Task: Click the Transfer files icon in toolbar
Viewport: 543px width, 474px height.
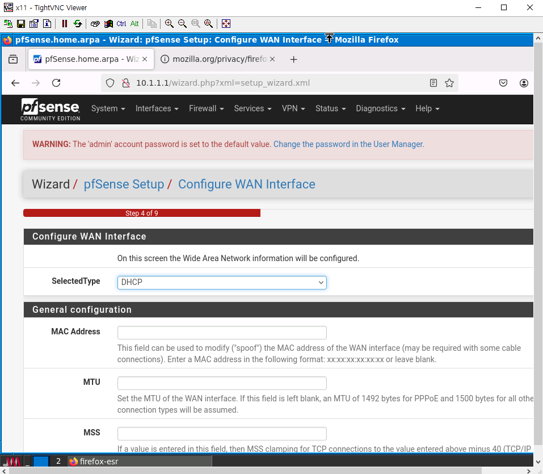Action: (x=152, y=24)
